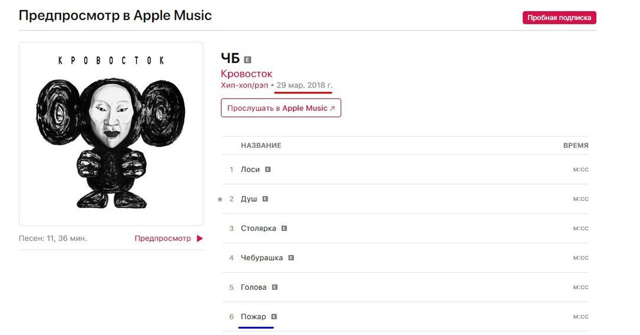Click the explicit badge next to Столярка

(x=284, y=228)
